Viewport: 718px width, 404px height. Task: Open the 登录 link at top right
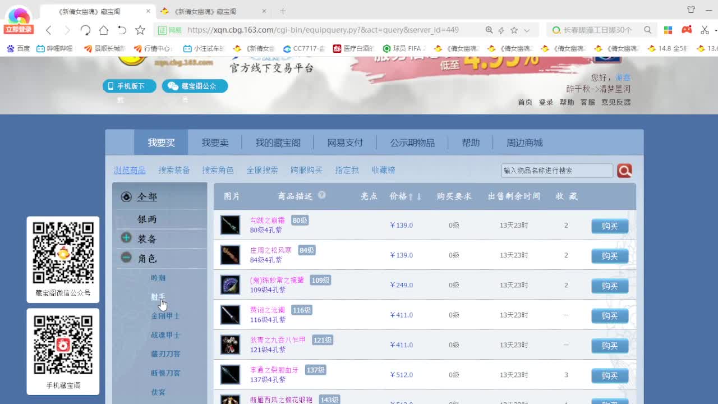tap(545, 102)
